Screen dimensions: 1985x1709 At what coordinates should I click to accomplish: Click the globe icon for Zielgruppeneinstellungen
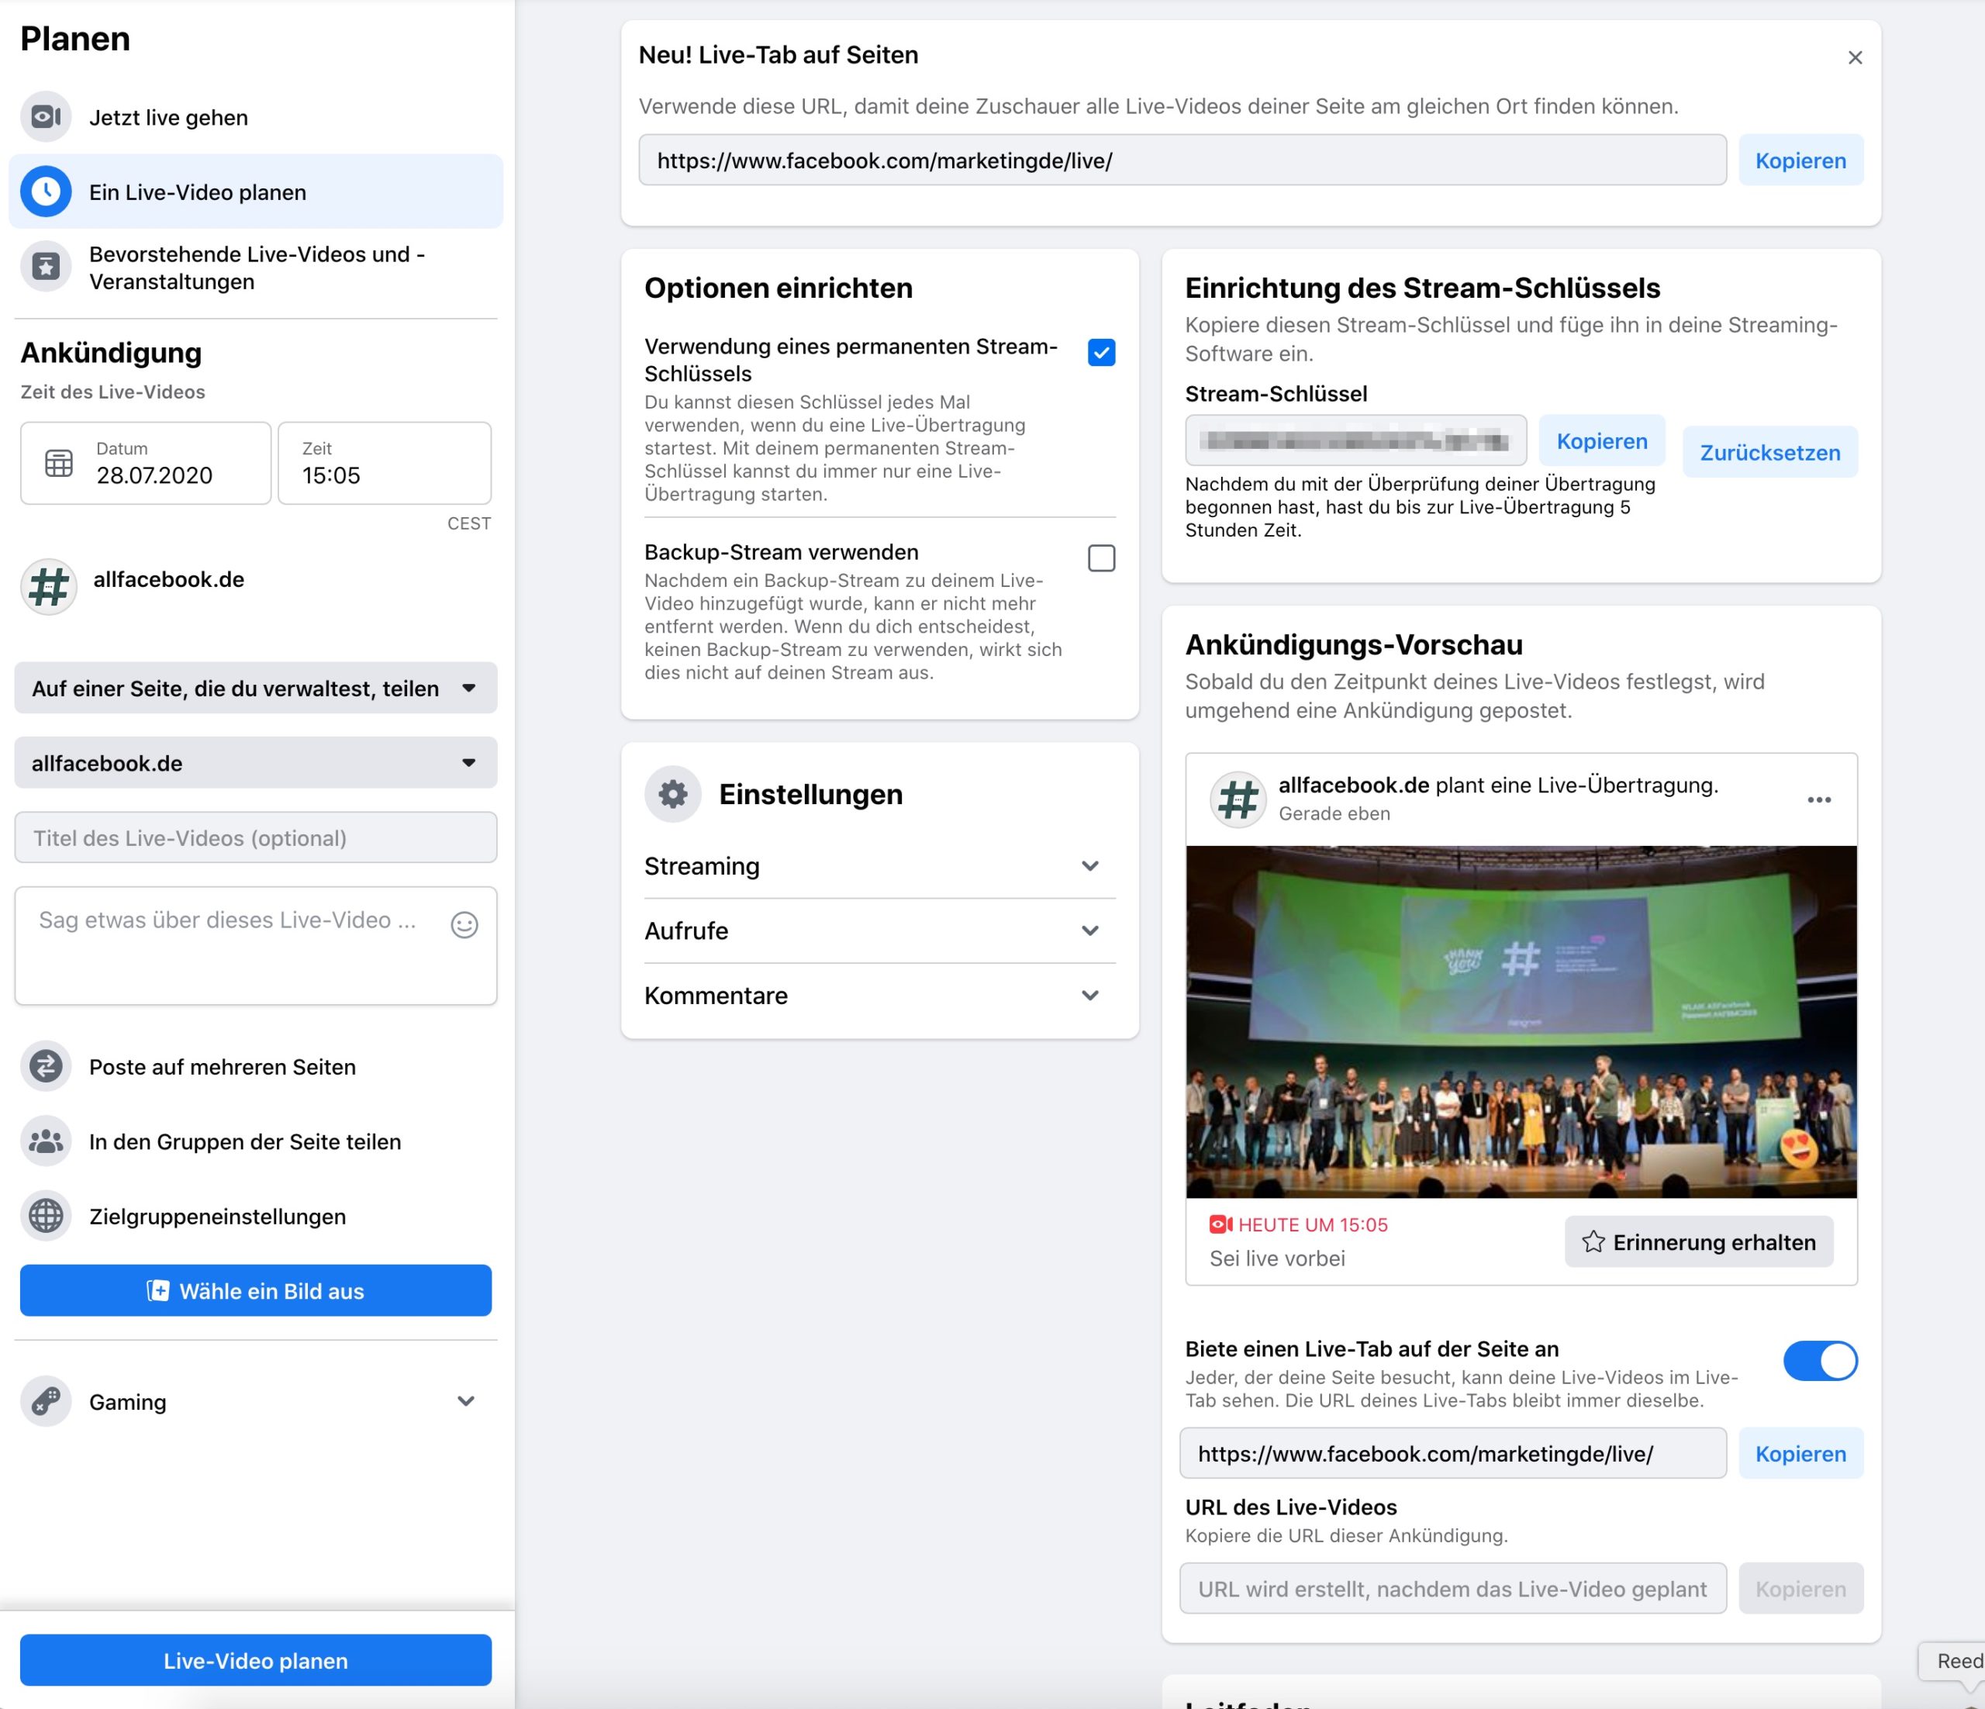point(46,1216)
